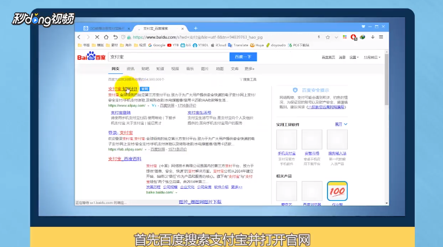Close the first QQ mail tab
The height and width of the screenshot is (247, 443).
(129, 28)
